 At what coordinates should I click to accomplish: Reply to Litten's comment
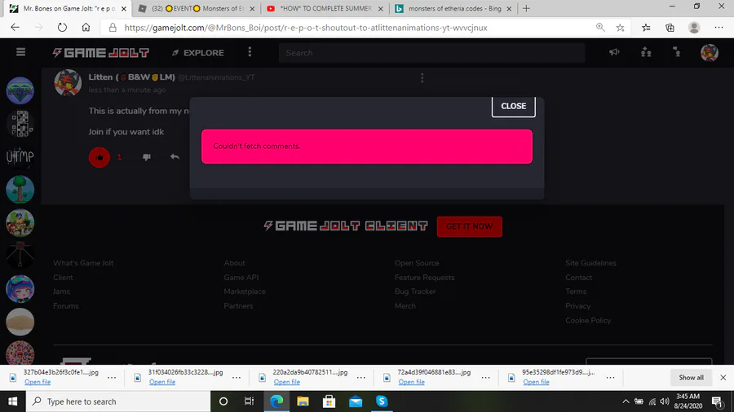coord(175,157)
